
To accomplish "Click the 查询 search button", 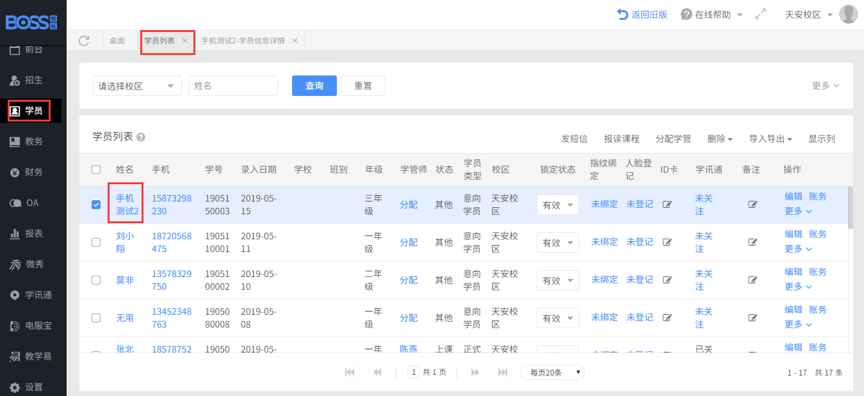I will pos(314,86).
